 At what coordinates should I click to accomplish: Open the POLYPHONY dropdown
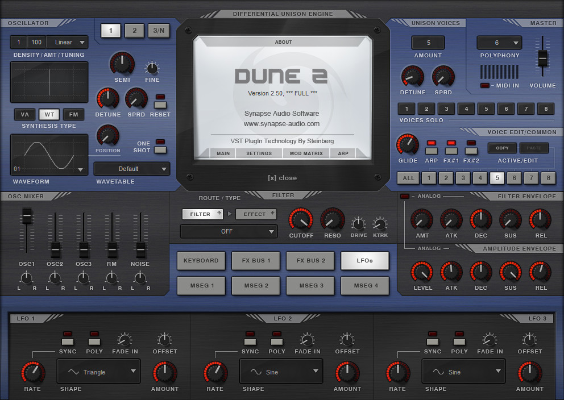coord(499,43)
